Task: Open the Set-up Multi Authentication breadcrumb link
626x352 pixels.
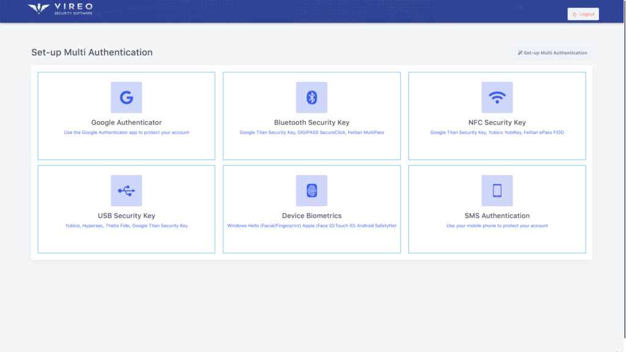Action: 552,53
